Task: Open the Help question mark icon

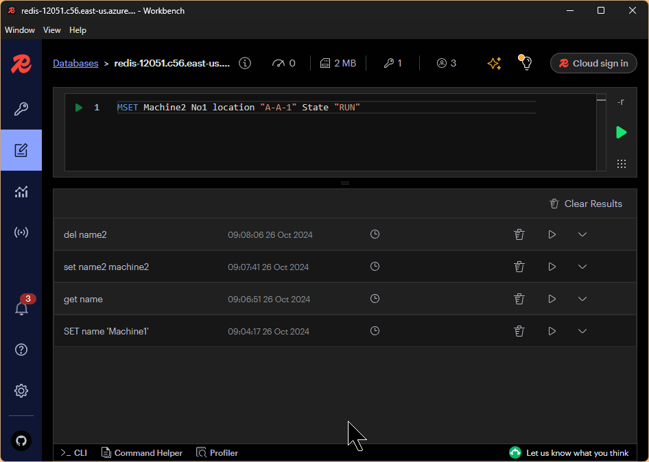Action: pyautogui.click(x=21, y=350)
